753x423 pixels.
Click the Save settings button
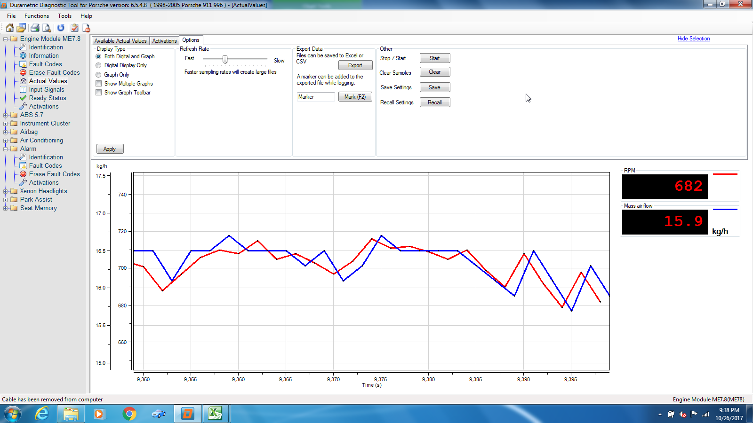point(435,87)
